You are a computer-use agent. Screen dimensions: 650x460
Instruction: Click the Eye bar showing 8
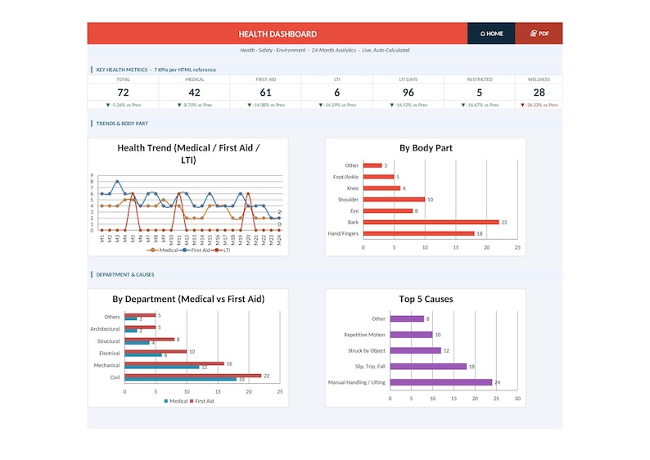pos(388,211)
